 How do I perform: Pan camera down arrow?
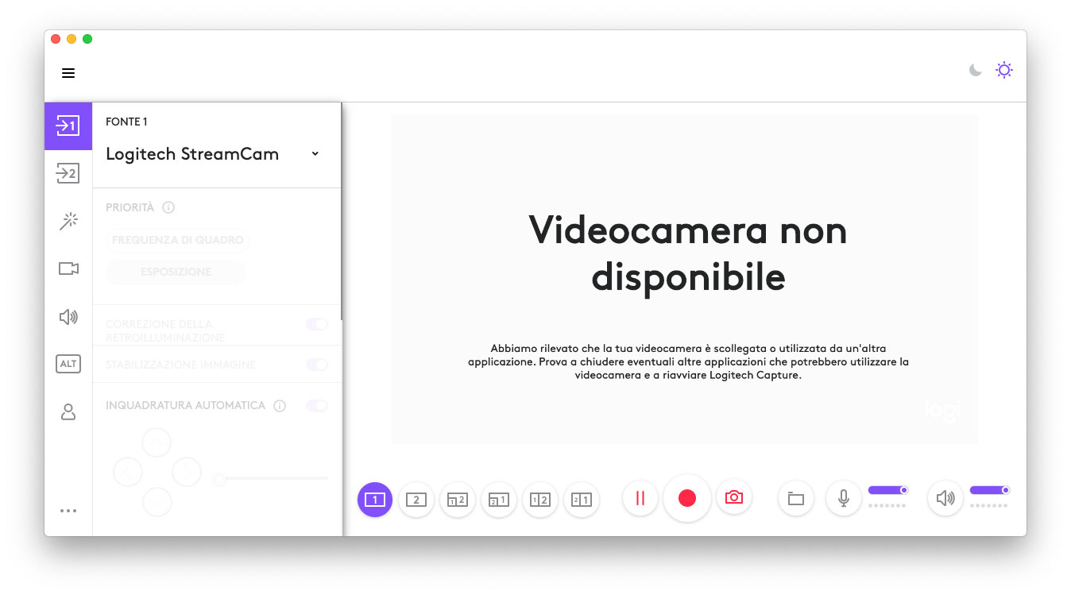(x=157, y=501)
